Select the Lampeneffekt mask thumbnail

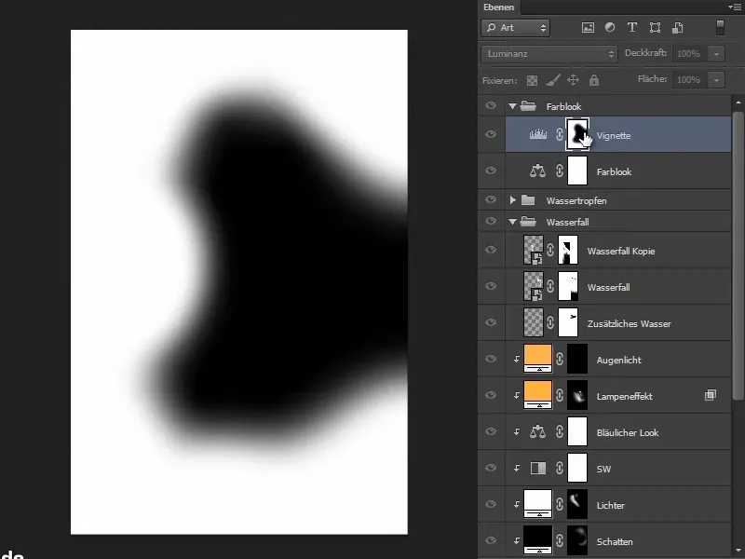tap(577, 395)
